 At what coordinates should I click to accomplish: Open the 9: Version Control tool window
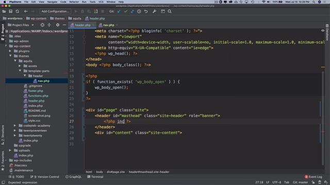pos(45,177)
